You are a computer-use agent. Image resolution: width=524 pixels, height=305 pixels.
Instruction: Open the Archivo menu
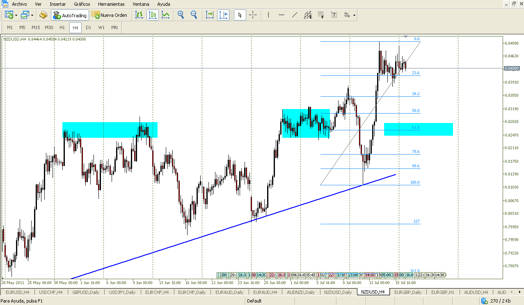(19, 4)
